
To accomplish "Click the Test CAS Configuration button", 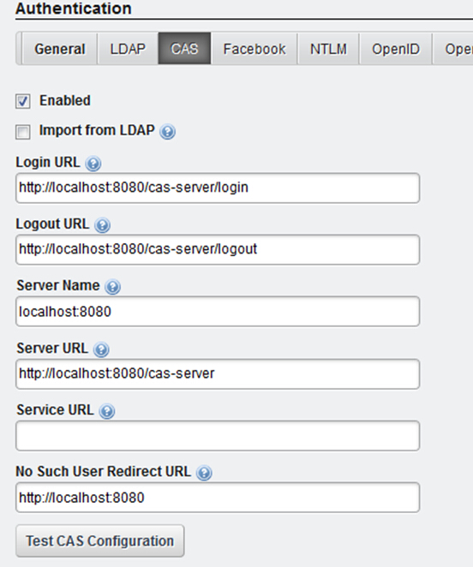I will (x=100, y=541).
